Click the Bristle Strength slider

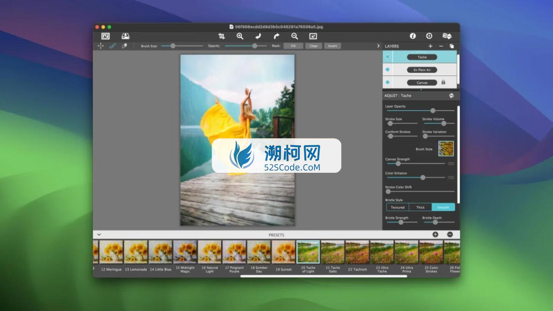click(x=401, y=222)
